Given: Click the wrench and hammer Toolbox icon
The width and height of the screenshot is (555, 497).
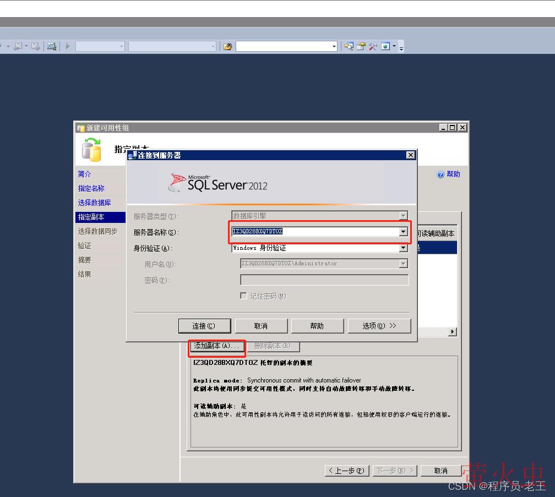Looking at the screenshot, I should [x=373, y=47].
